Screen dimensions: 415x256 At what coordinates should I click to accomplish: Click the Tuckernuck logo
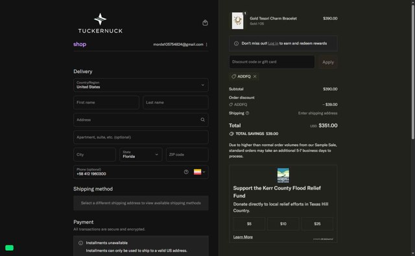pos(101,23)
